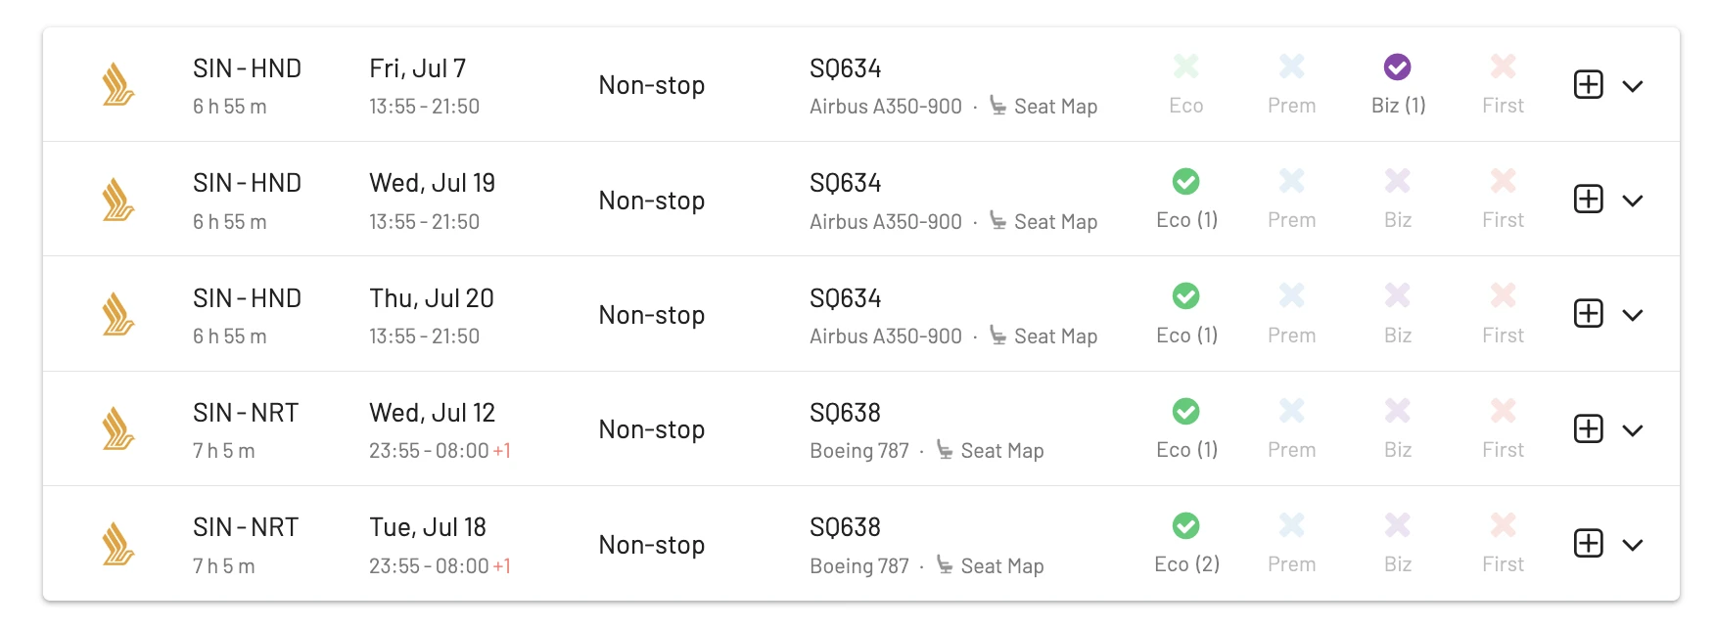Click the plus icon on Wed, Jul 12 row
This screenshot has height=628, width=1715.
1588,429
